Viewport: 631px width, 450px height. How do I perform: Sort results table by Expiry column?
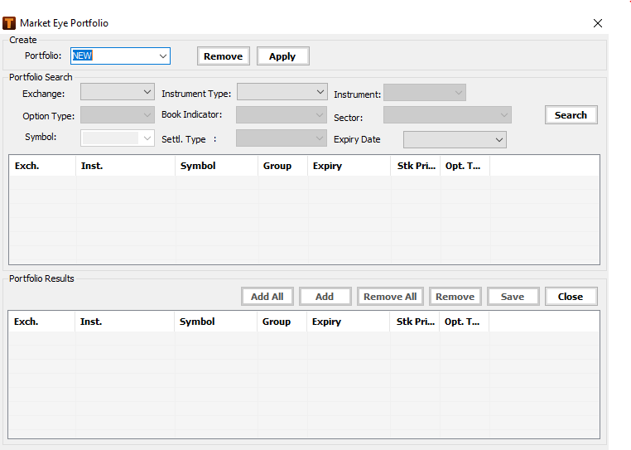tap(349, 322)
